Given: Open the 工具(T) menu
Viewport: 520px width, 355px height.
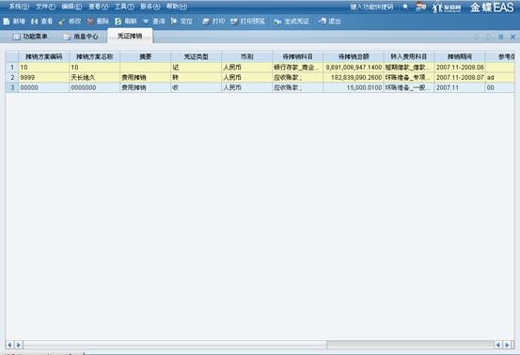Looking at the screenshot, I should point(124,7).
